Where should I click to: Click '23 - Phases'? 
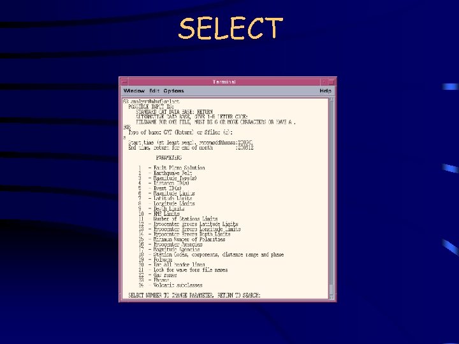(x=154, y=280)
